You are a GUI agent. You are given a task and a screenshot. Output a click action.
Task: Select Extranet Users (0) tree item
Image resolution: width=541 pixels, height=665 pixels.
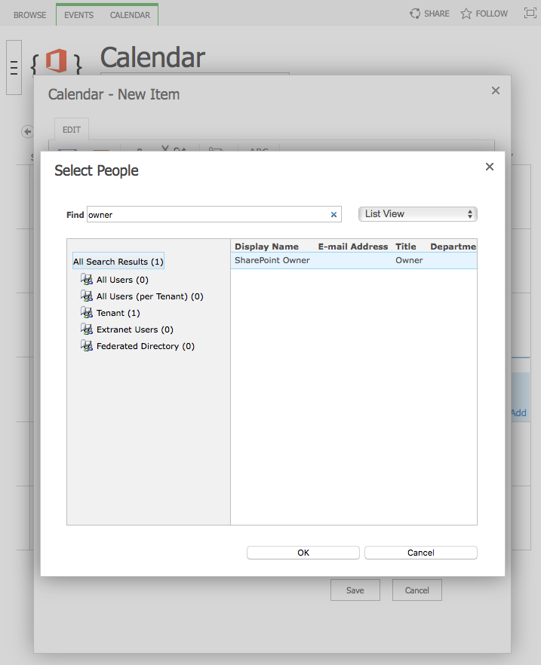point(135,329)
